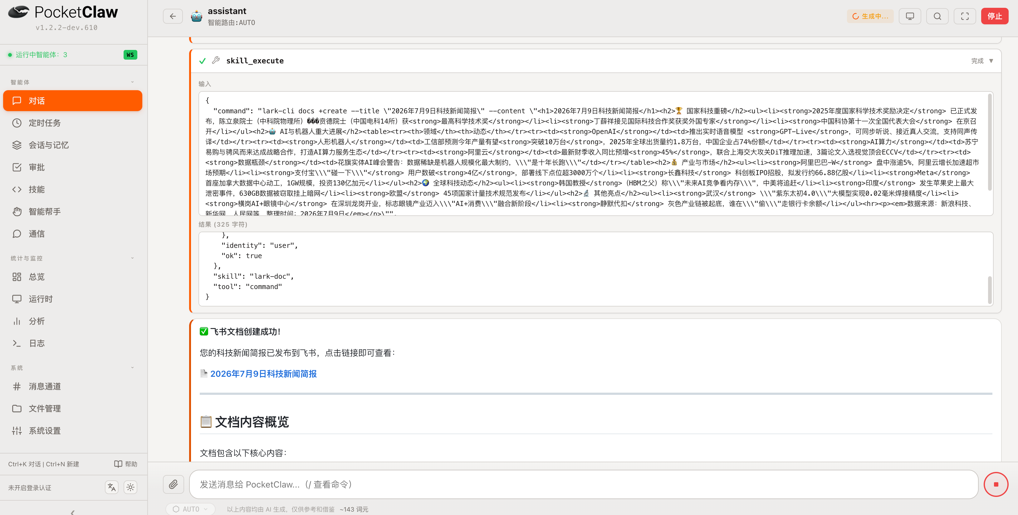Click the PocketClaw logo icon
This screenshot has width=1018, height=515.
(18, 12)
